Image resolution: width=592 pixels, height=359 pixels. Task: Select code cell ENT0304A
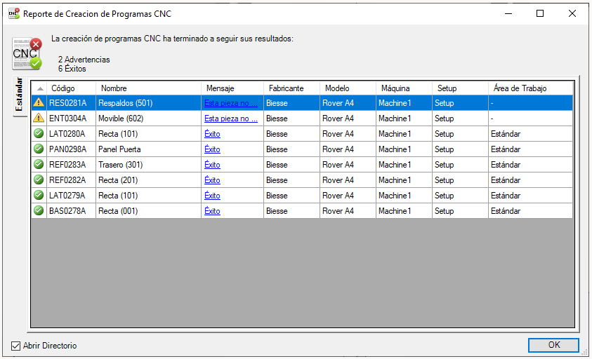click(72, 118)
